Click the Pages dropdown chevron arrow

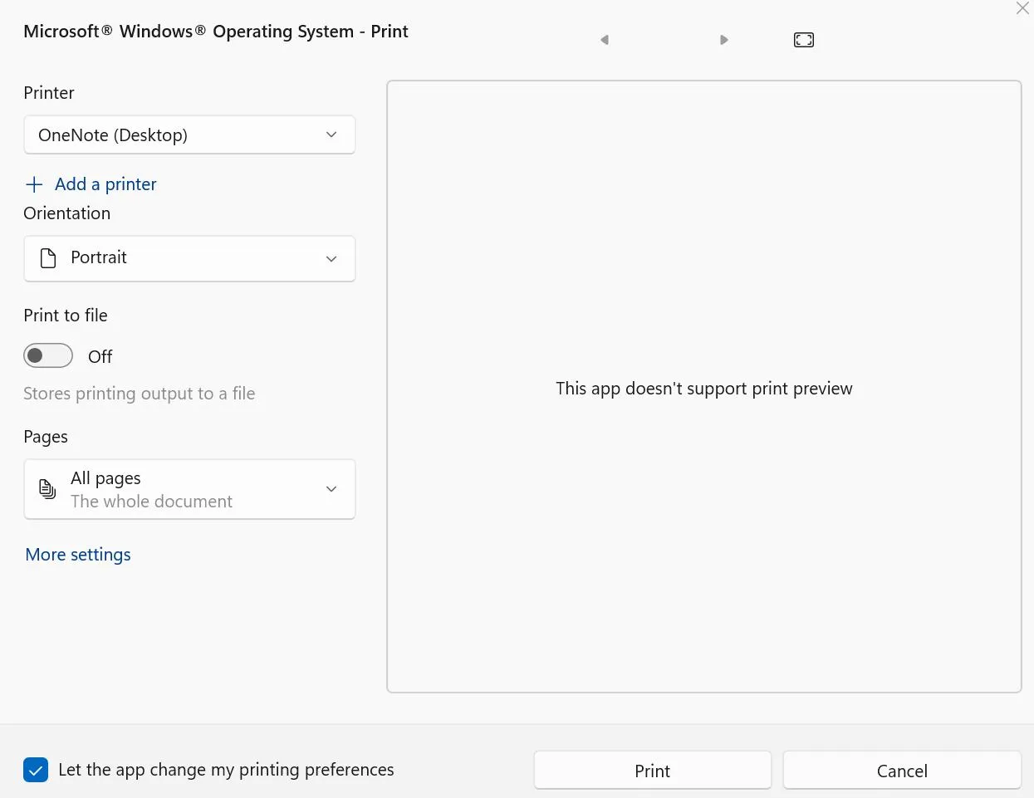coord(331,489)
